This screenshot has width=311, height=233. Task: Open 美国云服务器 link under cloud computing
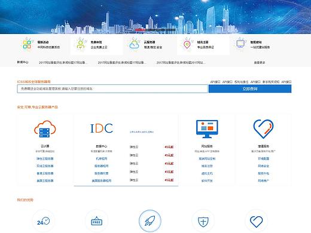[45, 180]
